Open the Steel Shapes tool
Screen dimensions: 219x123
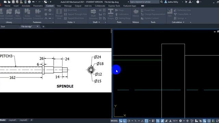(111, 14)
